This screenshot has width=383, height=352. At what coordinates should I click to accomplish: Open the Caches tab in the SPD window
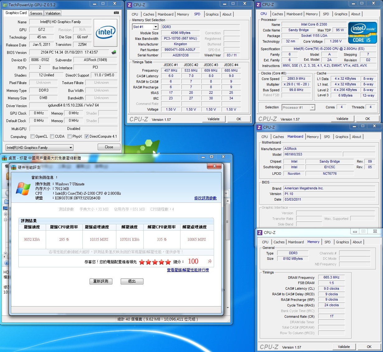click(149, 14)
